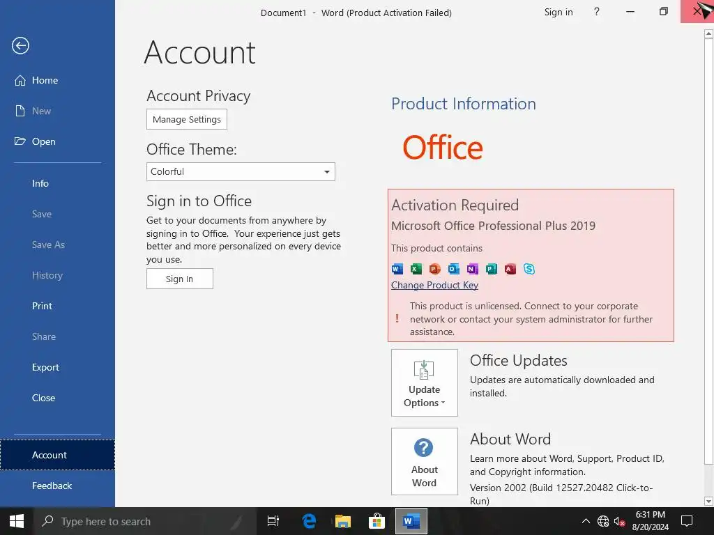Click the PowerPoint app icon in product list
714x535 pixels.
(x=435, y=269)
